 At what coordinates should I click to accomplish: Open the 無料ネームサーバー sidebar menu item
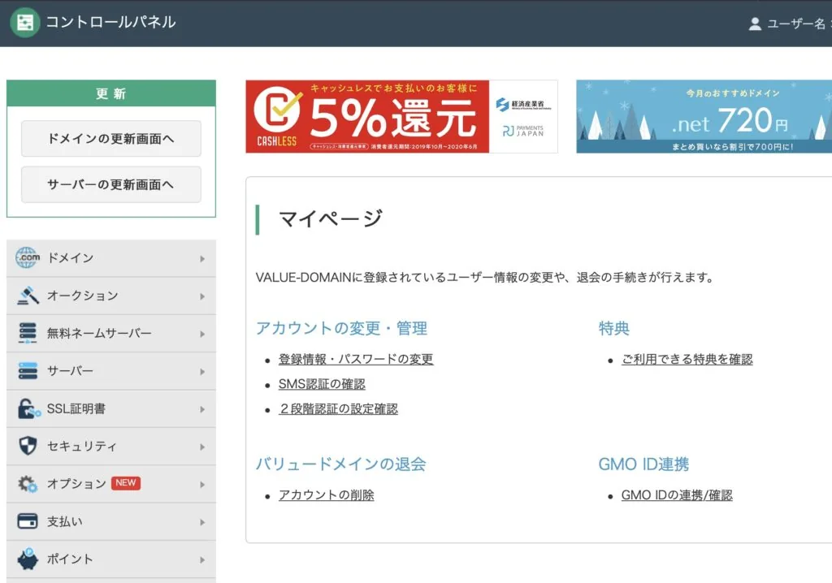coord(110,334)
